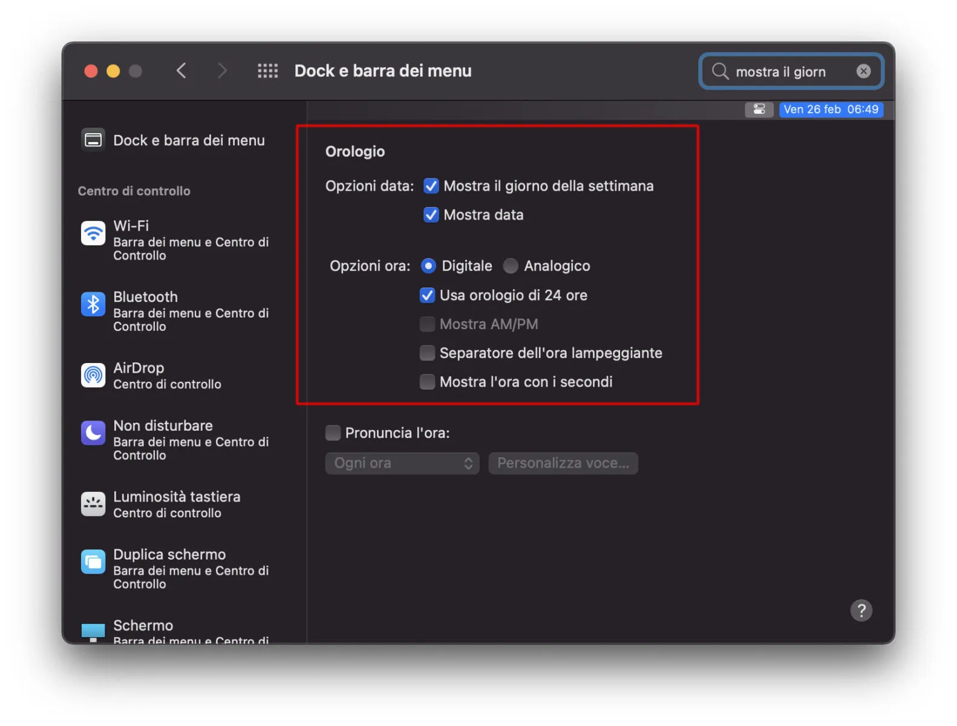Click the Orologio heading

pos(355,151)
